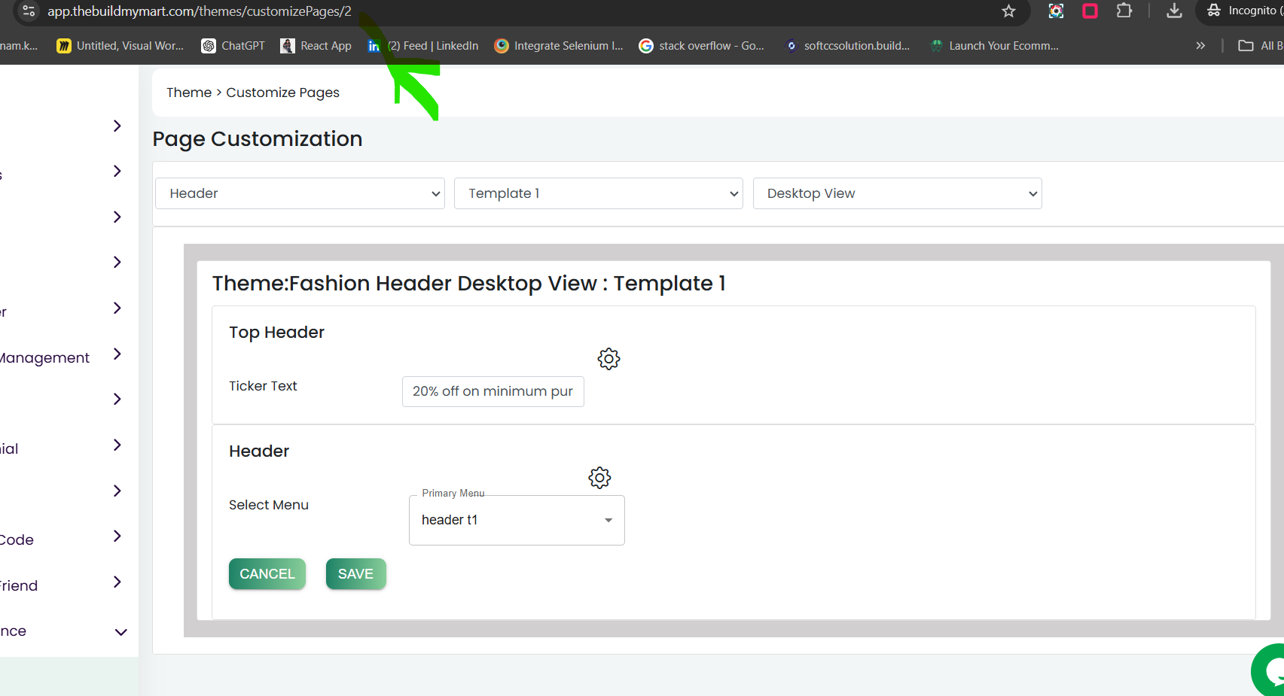Open React App bookmark
1284x696 pixels.
click(316, 46)
